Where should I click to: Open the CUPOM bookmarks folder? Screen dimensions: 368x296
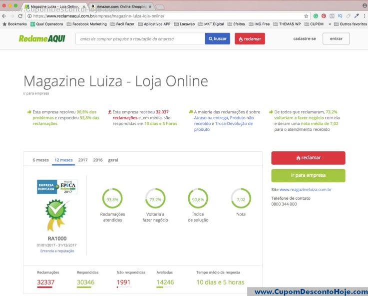click(314, 24)
